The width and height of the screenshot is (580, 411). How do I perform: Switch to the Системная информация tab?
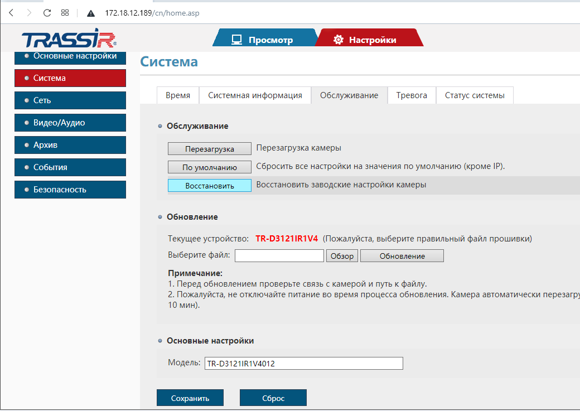[x=255, y=95]
